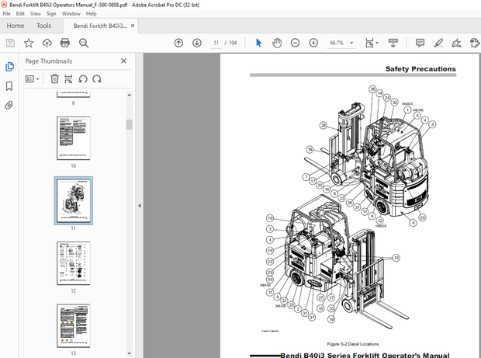Open the Attachments paperclip panel
The height and width of the screenshot is (358, 481).
click(x=9, y=105)
